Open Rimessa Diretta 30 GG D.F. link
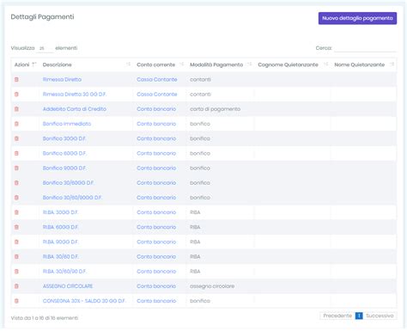Screen dimensions: 407x331 pyautogui.click(x=75, y=95)
